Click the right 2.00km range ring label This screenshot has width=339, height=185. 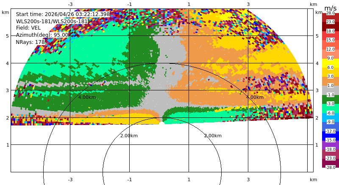tap(213, 136)
